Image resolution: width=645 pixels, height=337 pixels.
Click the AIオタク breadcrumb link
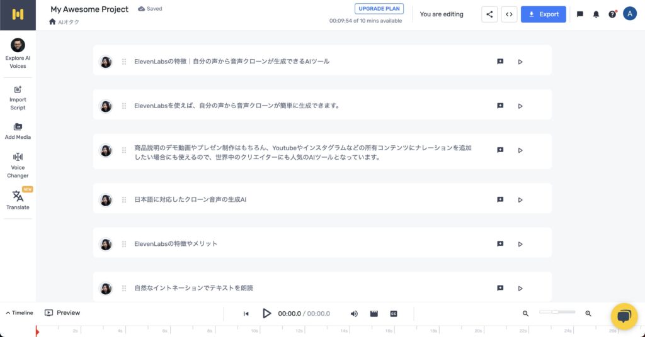(68, 22)
